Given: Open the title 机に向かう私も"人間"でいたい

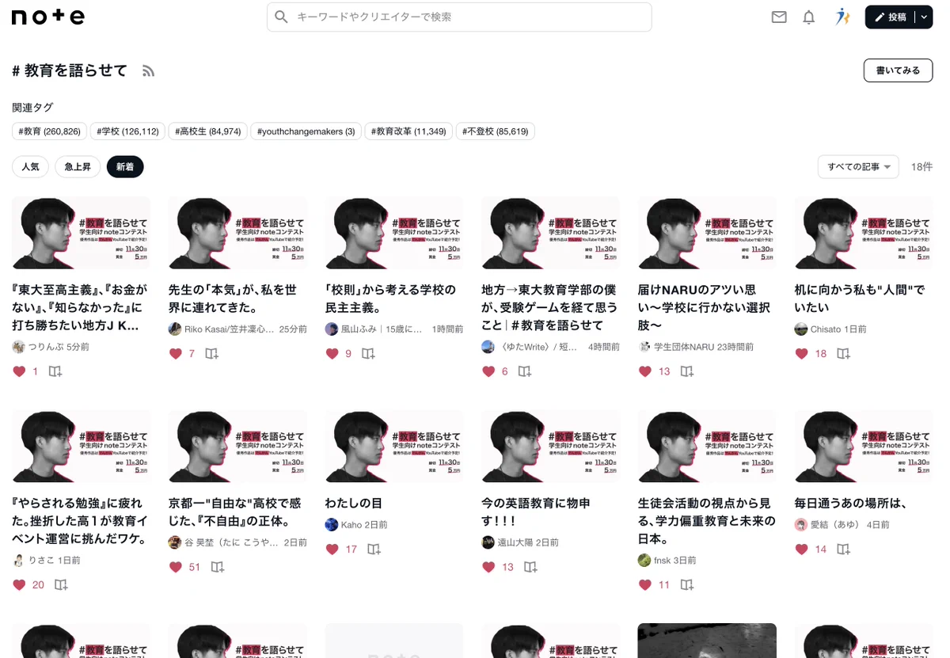Looking at the screenshot, I should point(860,299).
